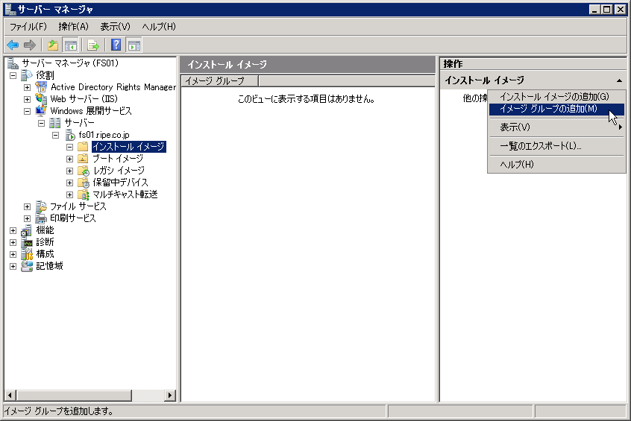This screenshot has width=631, height=421.
Task: Expand the 機能 tree node
Action: pyautogui.click(x=13, y=230)
